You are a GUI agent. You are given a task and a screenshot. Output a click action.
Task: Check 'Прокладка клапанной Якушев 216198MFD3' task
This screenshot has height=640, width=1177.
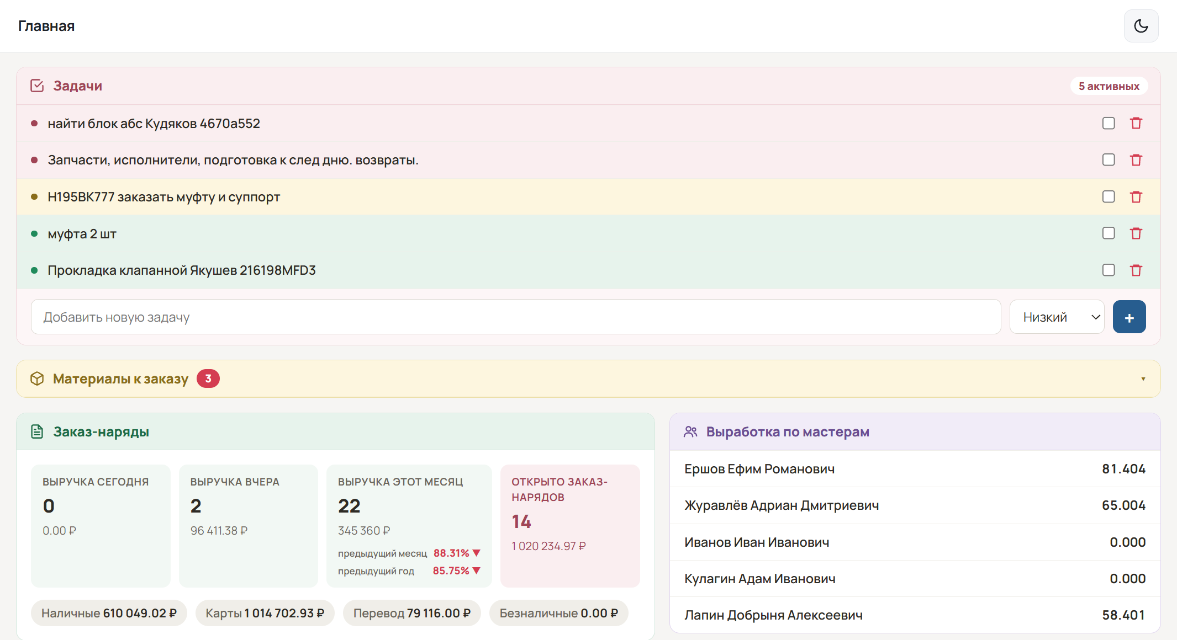tap(1108, 270)
